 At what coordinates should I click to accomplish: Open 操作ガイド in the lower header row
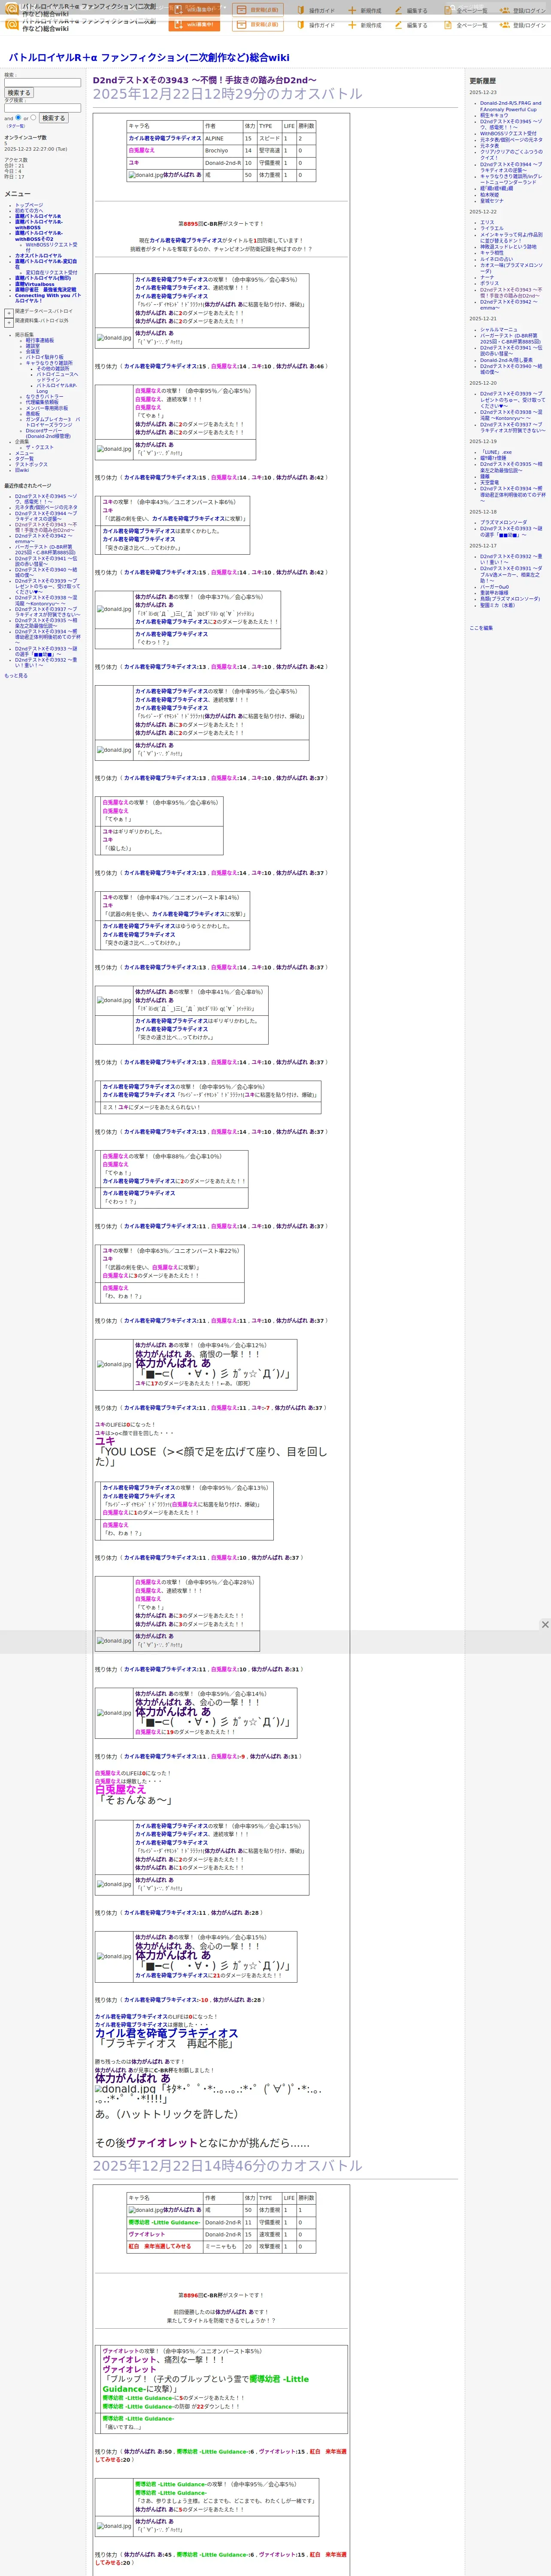click(x=321, y=25)
